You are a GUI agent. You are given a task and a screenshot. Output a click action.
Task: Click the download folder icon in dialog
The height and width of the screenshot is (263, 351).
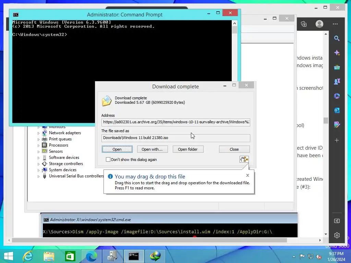pyautogui.click(x=107, y=101)
